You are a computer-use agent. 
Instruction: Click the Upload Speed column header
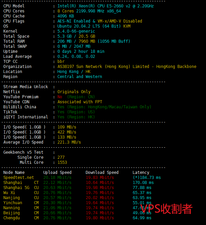(x=57, y=173)
